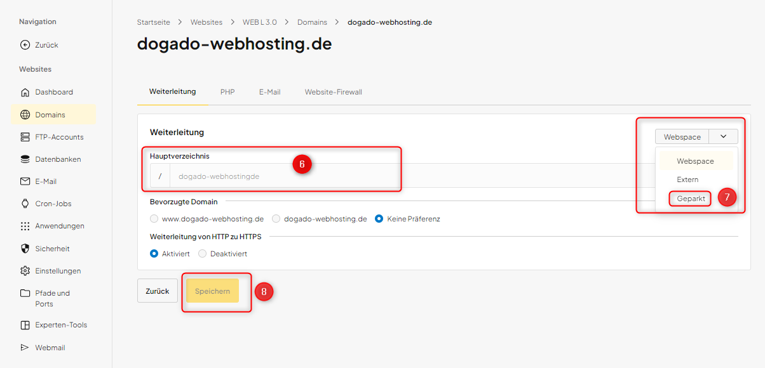
Task: Choose Geparkt from the dropdown list
Action: [691, 199]
